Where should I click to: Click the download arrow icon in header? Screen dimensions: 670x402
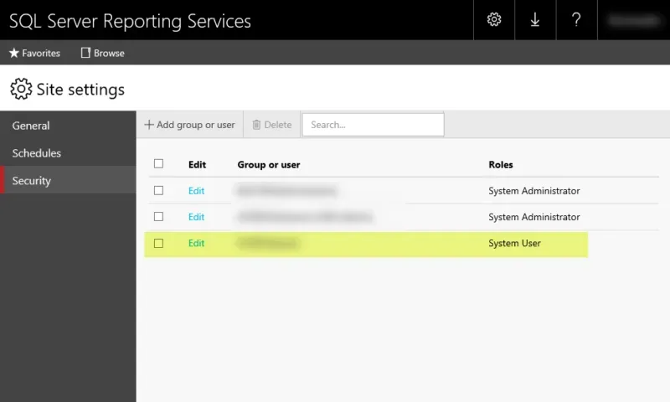pyautogui.click(x=535, y=20)
